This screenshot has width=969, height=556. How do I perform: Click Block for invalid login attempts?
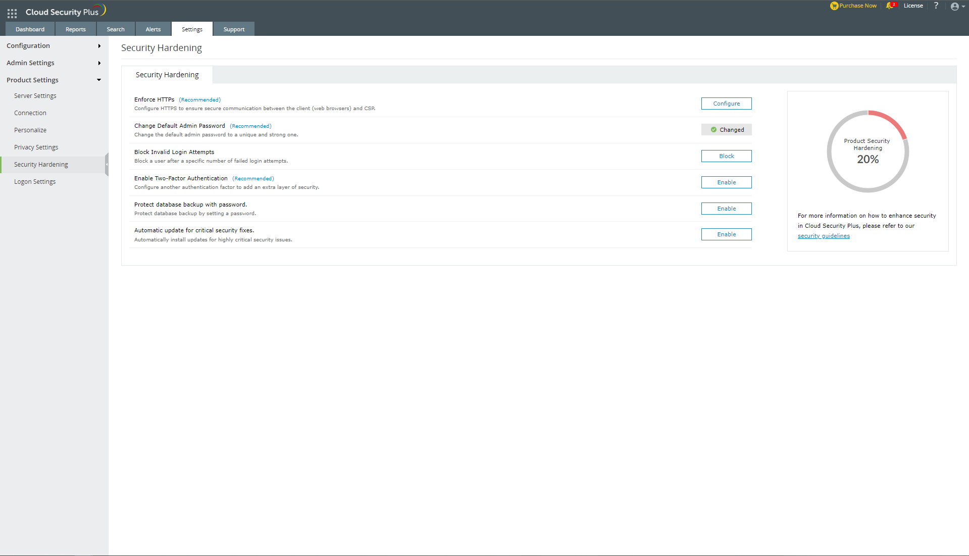[x=726, y=156]
